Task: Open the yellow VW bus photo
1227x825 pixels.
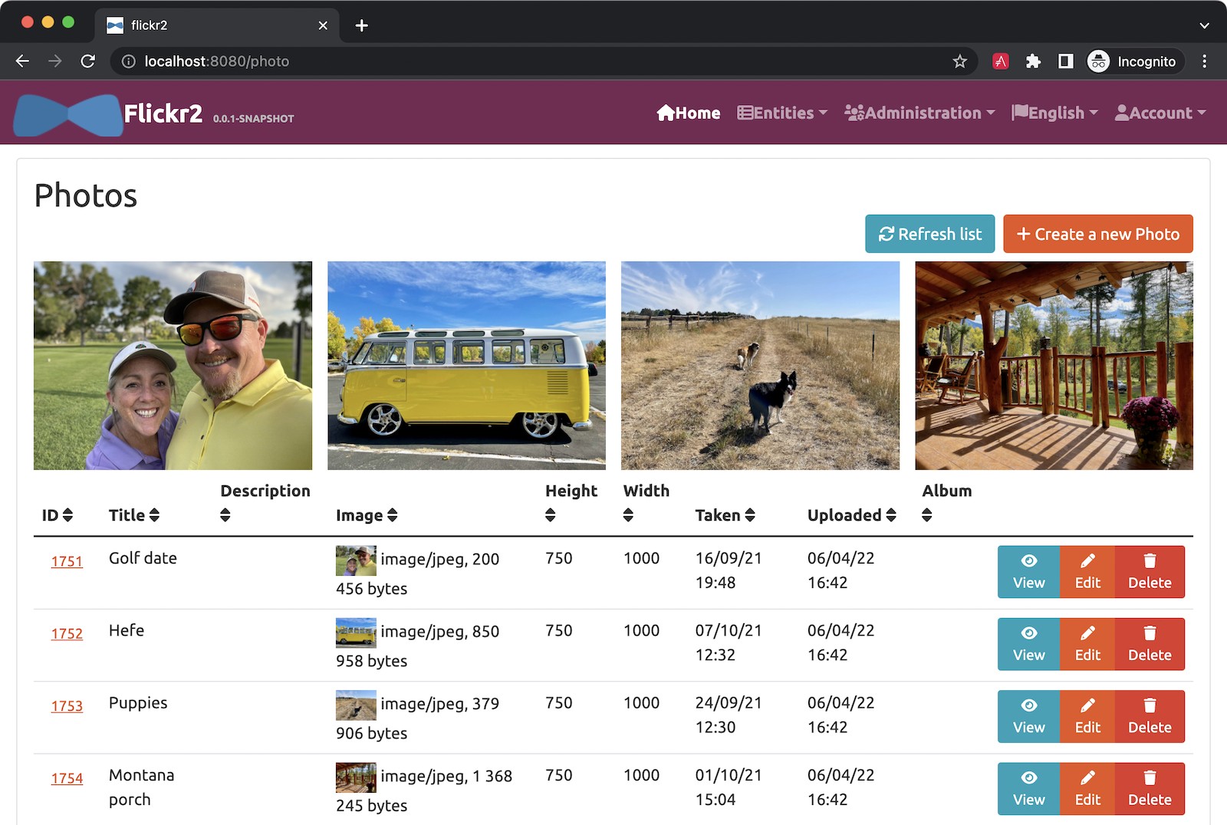Action: [x=466, y=365]
